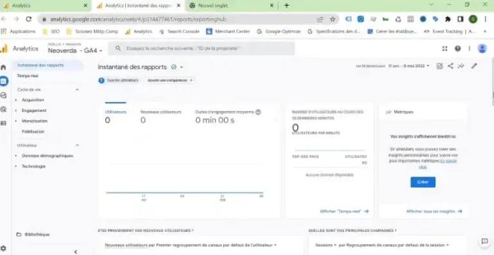Select the Utilisateurs metric tab
Image resolution: width=494 pixels, height=255 pixels.
click(116, 117)
